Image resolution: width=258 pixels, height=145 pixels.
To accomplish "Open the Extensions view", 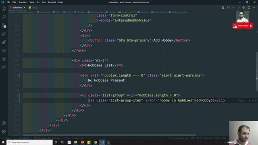I will (4, 42).
